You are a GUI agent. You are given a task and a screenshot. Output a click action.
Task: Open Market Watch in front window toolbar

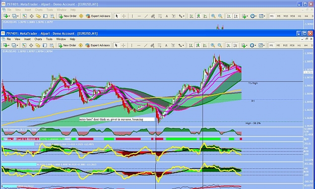tap(24, 45)
